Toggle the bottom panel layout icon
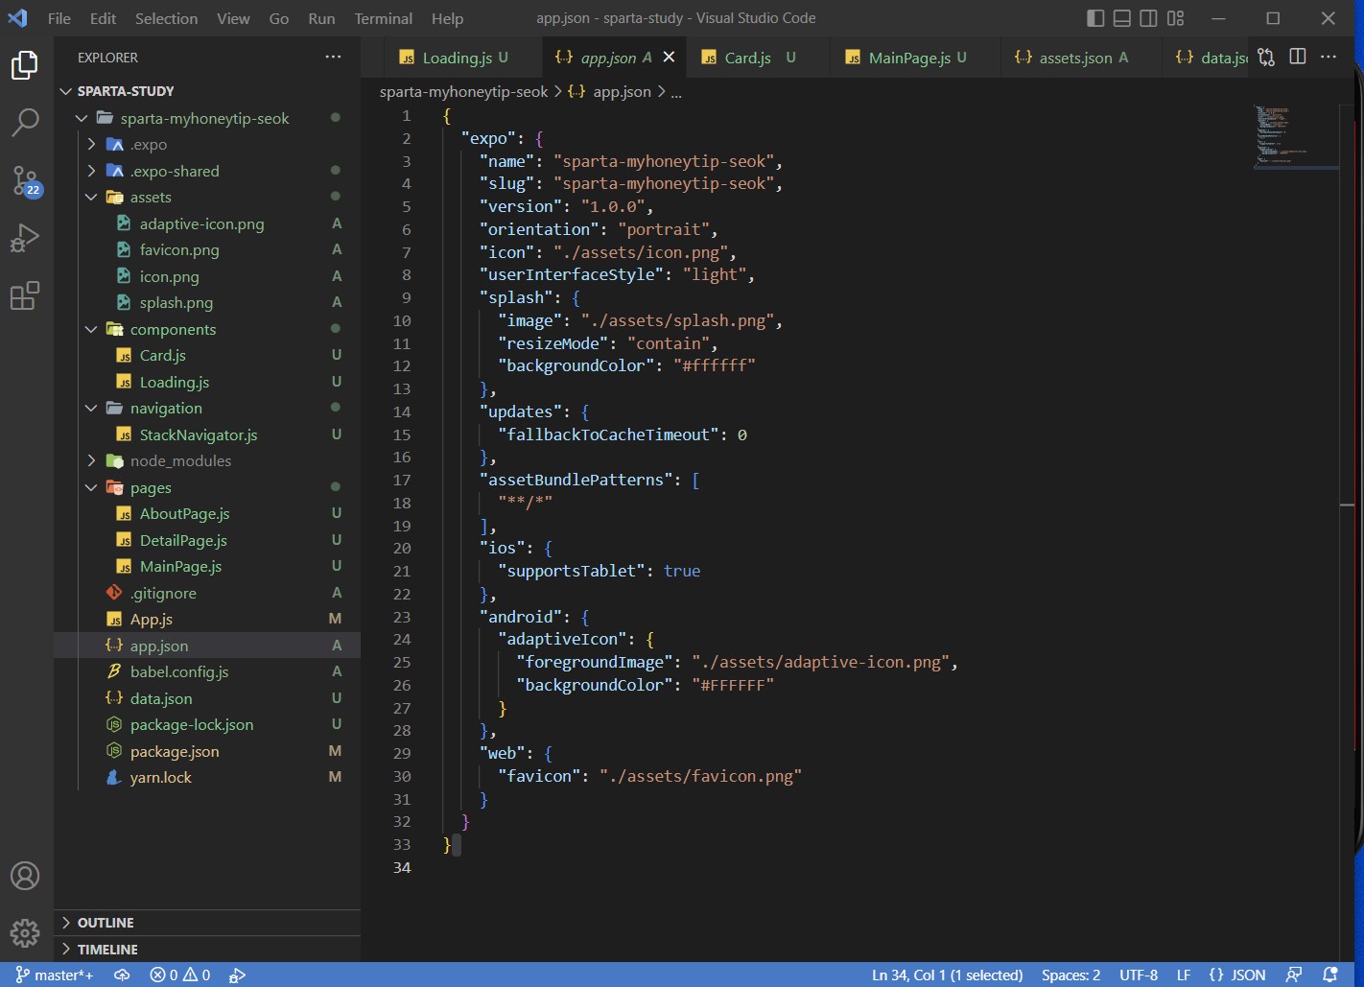This screenshot has width=1364, height=987. 1122,18
